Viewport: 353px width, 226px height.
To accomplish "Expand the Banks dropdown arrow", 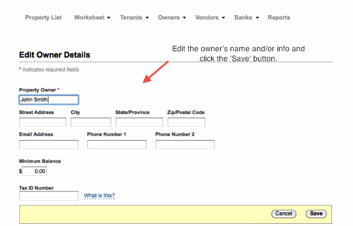I will point(258,18).
